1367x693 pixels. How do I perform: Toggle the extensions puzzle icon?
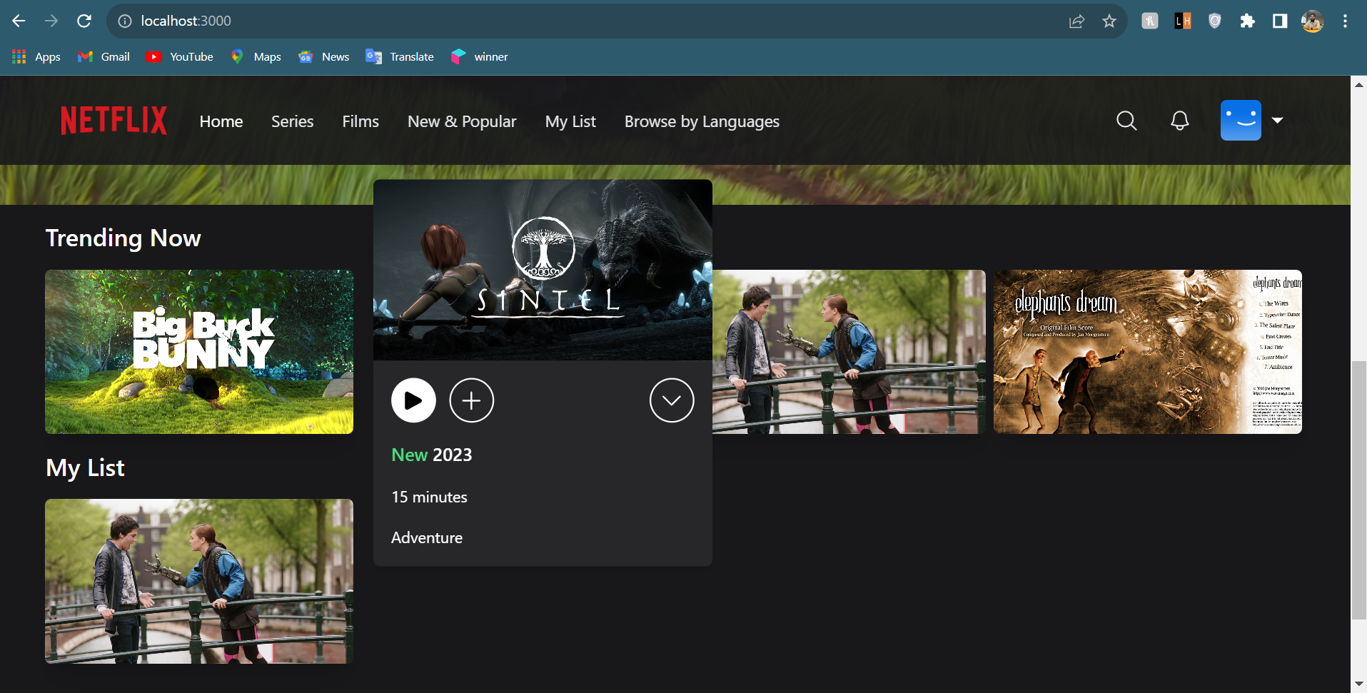click(x=1248, y=21)
